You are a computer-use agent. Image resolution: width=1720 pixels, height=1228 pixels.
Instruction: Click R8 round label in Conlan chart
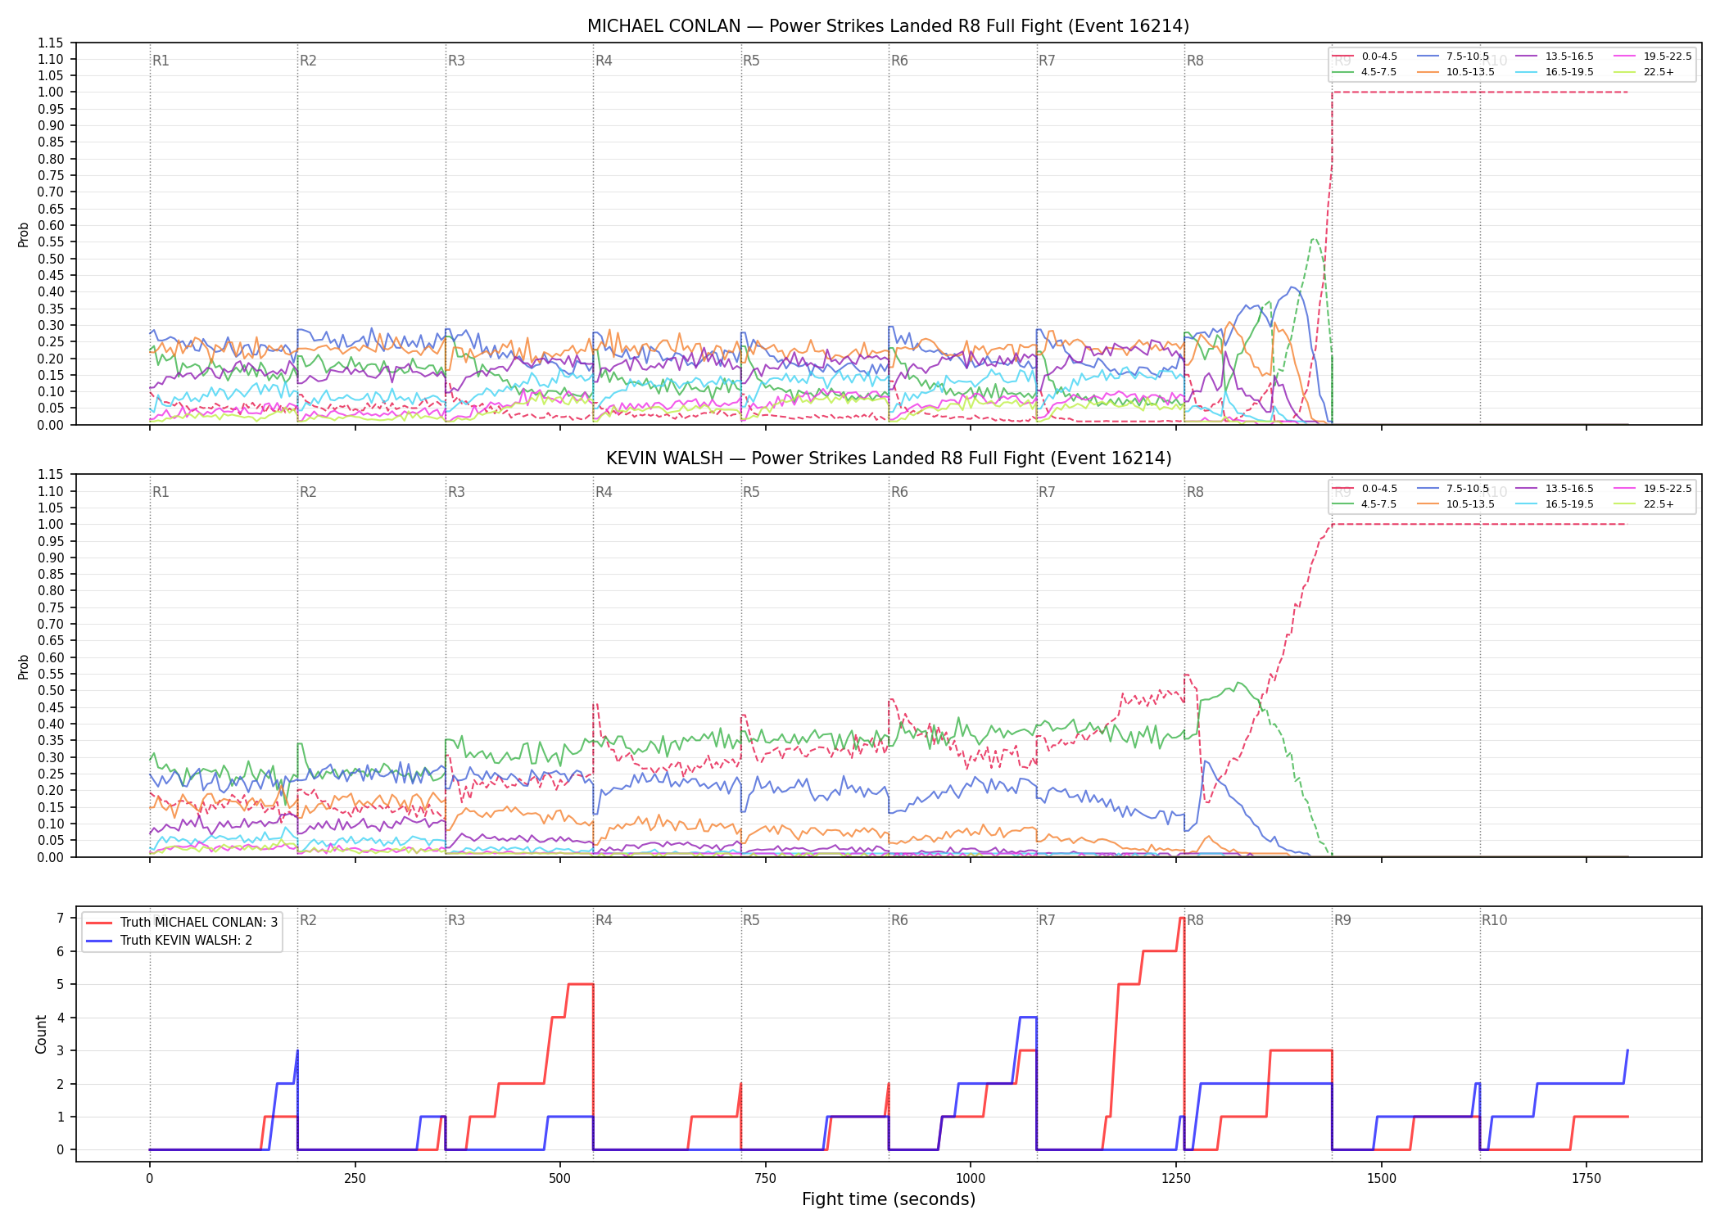coord(1195,61)
